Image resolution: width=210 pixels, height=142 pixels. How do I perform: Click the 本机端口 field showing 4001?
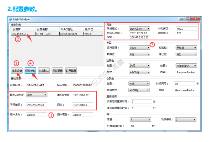(x=186, y=29)
